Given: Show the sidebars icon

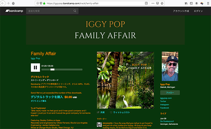Looking at the screenshot, I should coord(191,4).
